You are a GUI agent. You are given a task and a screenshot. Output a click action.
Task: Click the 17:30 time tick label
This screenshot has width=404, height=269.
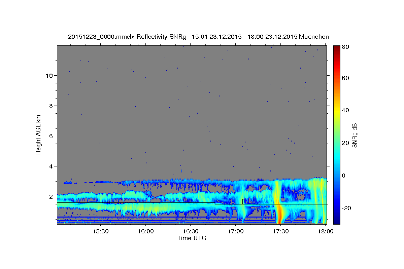[280, 232]
